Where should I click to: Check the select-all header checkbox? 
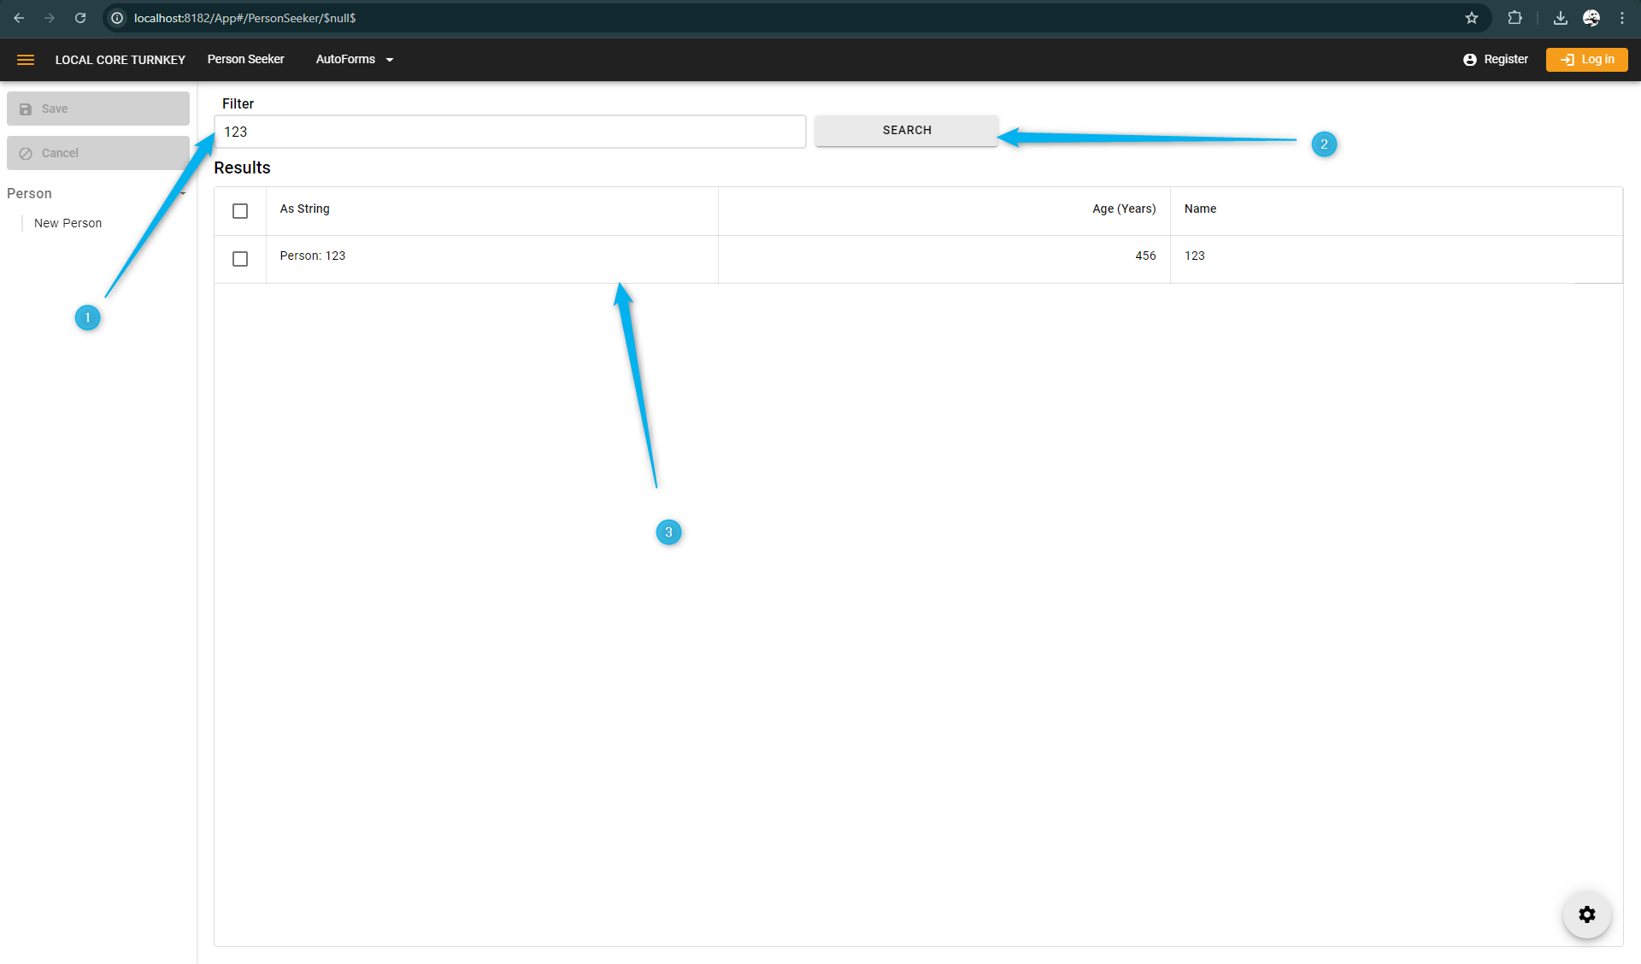click(x=240, y=211)
